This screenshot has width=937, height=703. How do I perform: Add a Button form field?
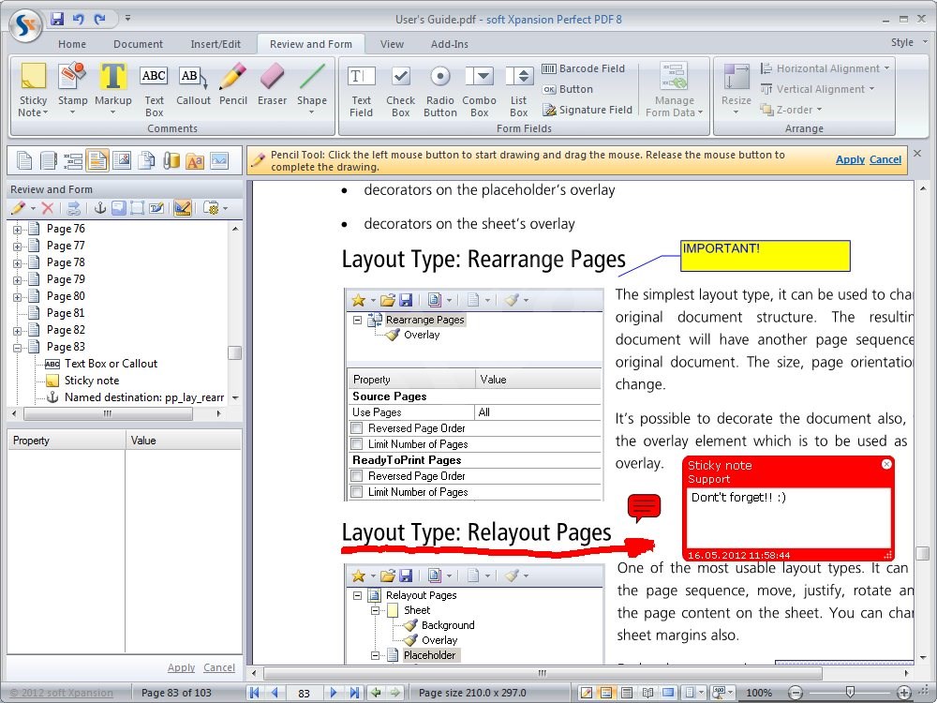click(568, 89)
